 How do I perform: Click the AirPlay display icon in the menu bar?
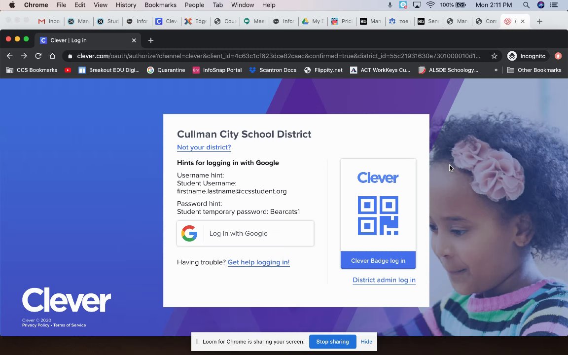click(x=417, y=5)
